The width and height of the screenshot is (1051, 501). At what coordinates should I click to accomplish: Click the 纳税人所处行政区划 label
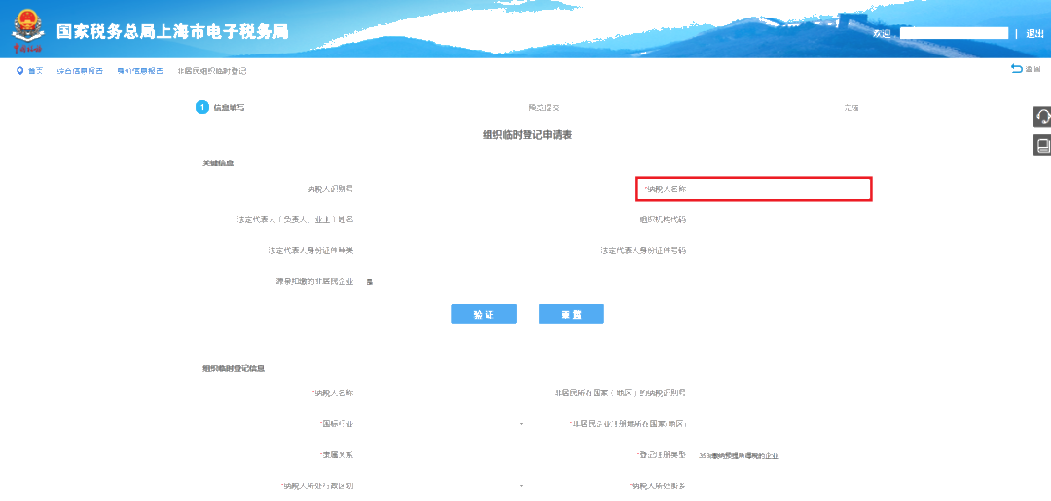(x=317, y=485)
